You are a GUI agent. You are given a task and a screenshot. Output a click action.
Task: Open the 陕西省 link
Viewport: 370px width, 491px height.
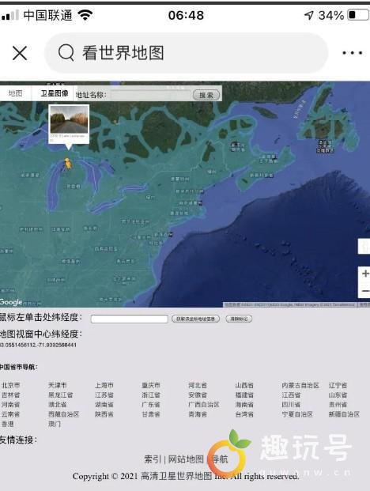104,414
